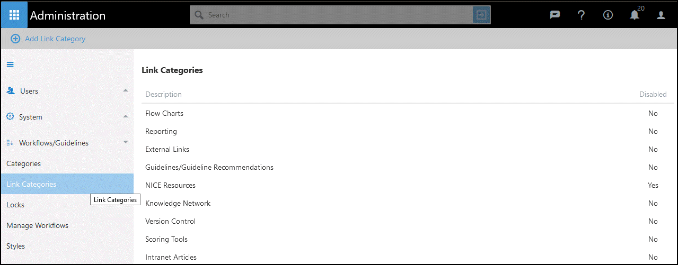Open the user profile icon

pos(661,15)
